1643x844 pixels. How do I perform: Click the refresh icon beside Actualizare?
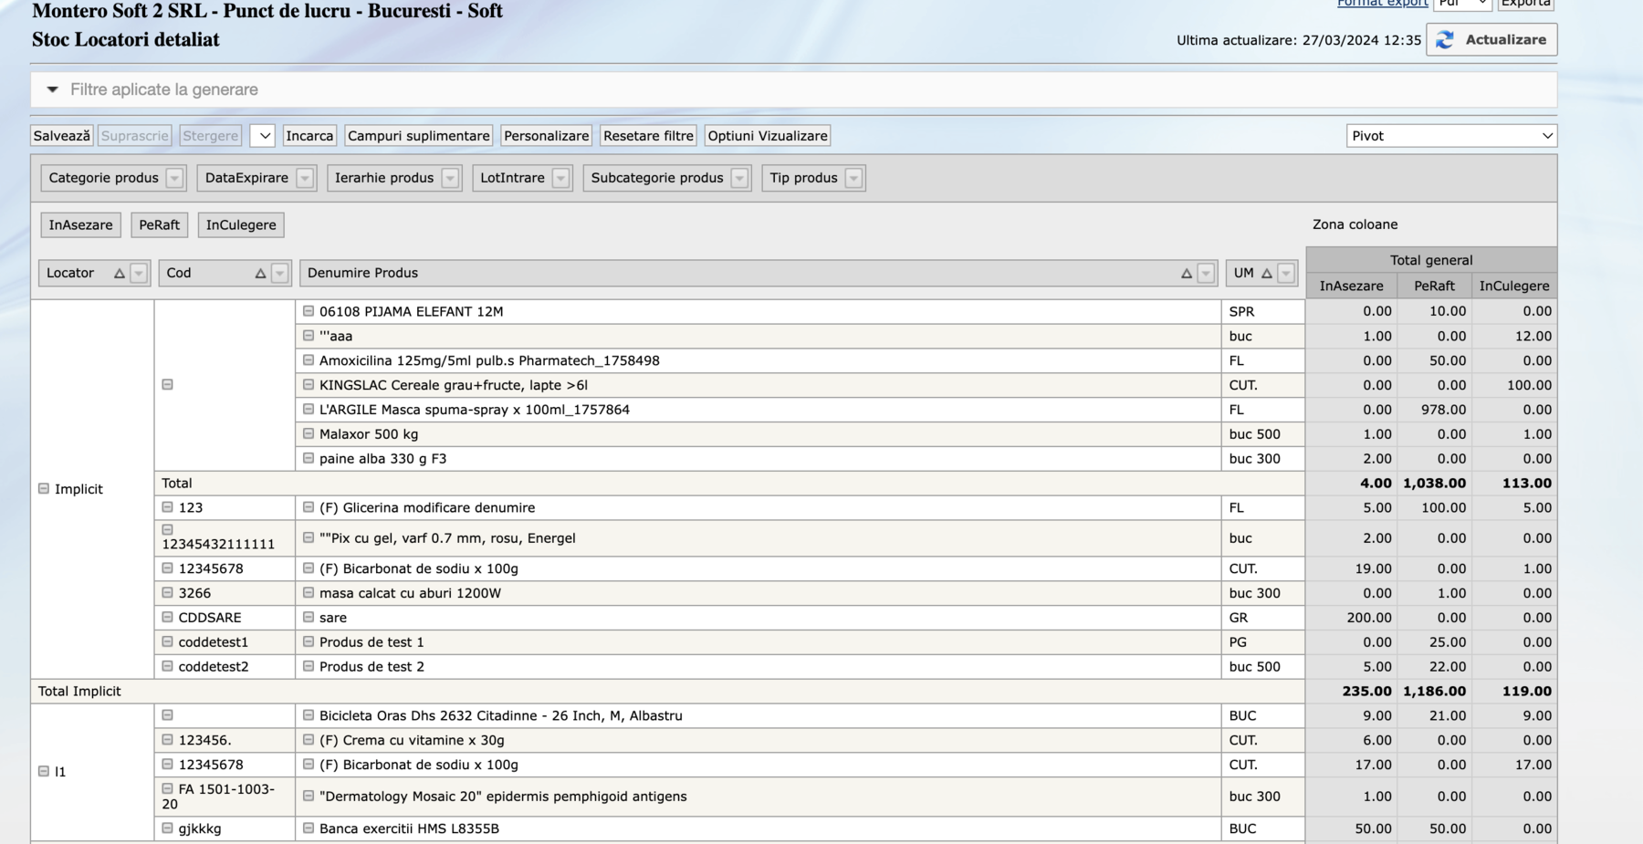pos(1445,40)
